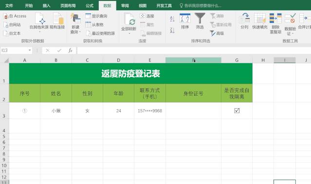Click 删除重复项 remove duplicates
The height and width of the screenshot is (184, 311).
275,23
